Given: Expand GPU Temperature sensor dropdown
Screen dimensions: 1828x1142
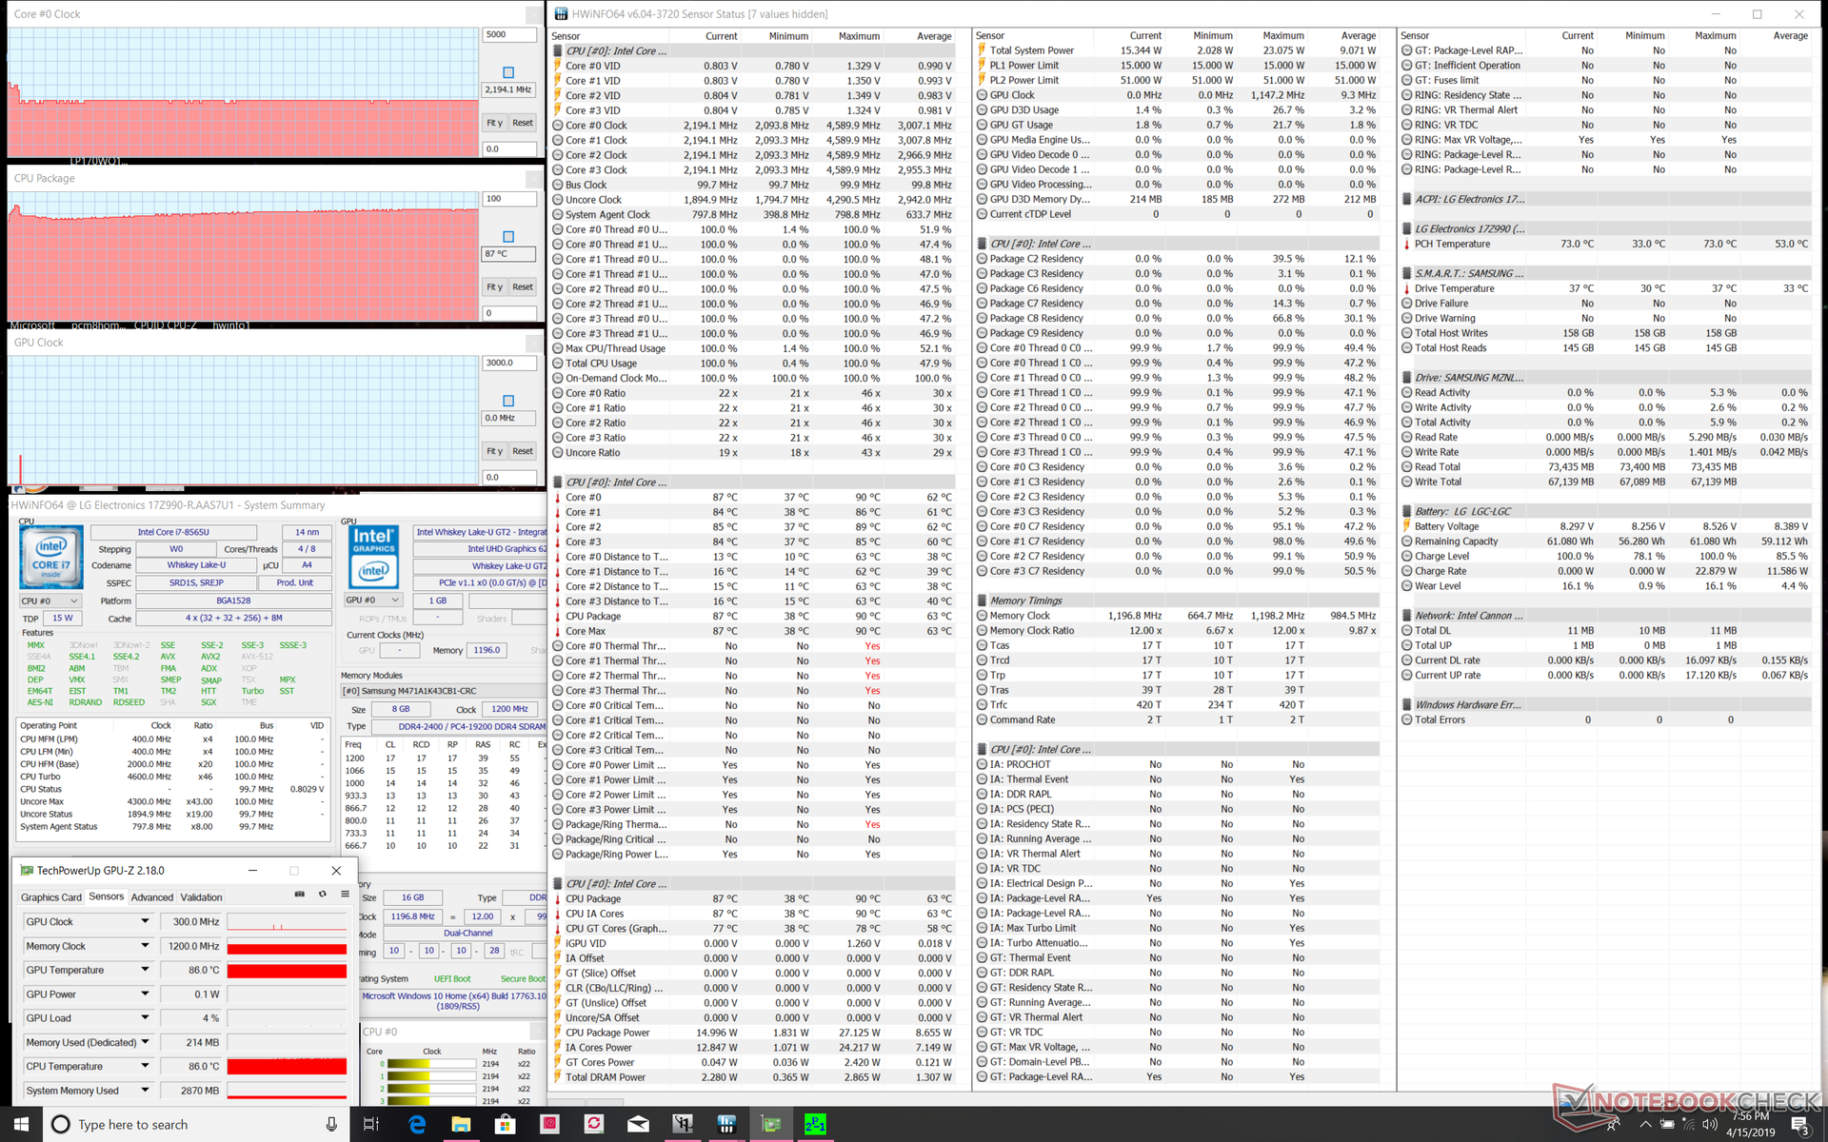Looking at the screenshot, I should 145,970.
